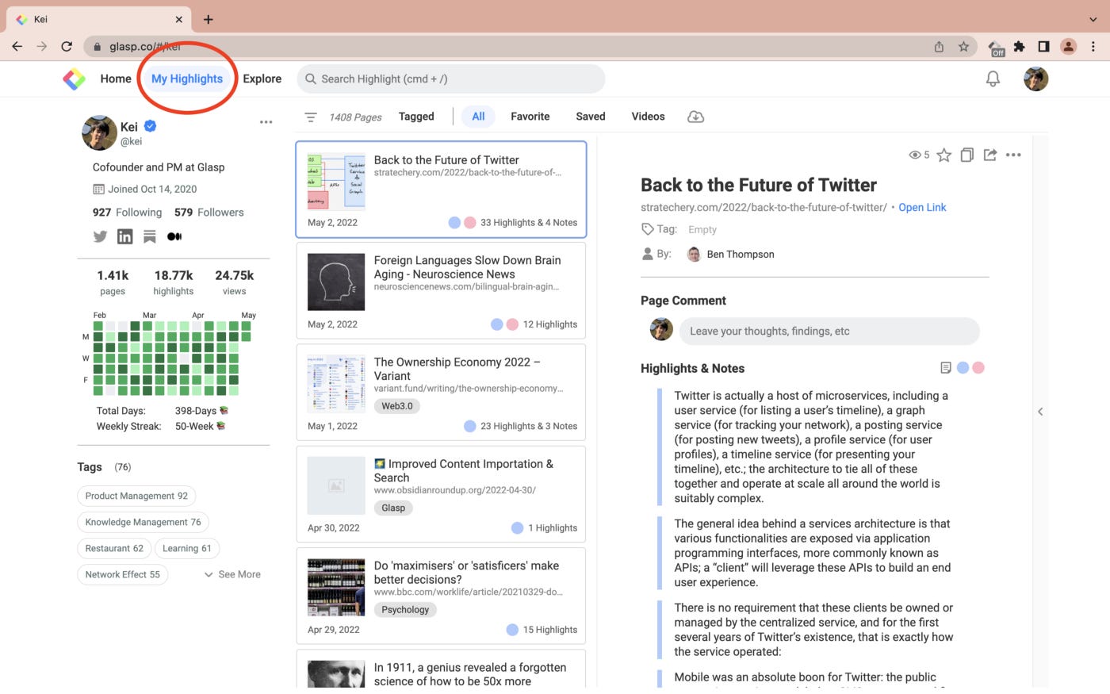Focus the Search Highlight field
Screen dimensions: 1110x694
pyautogui.click(x=451, y=79)
